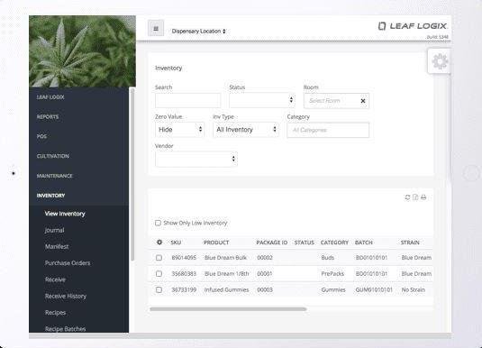Viewport: 482px width, 348px height.
Task: Open REPORTS sidebar menu
Action: (x=48, y=117)
